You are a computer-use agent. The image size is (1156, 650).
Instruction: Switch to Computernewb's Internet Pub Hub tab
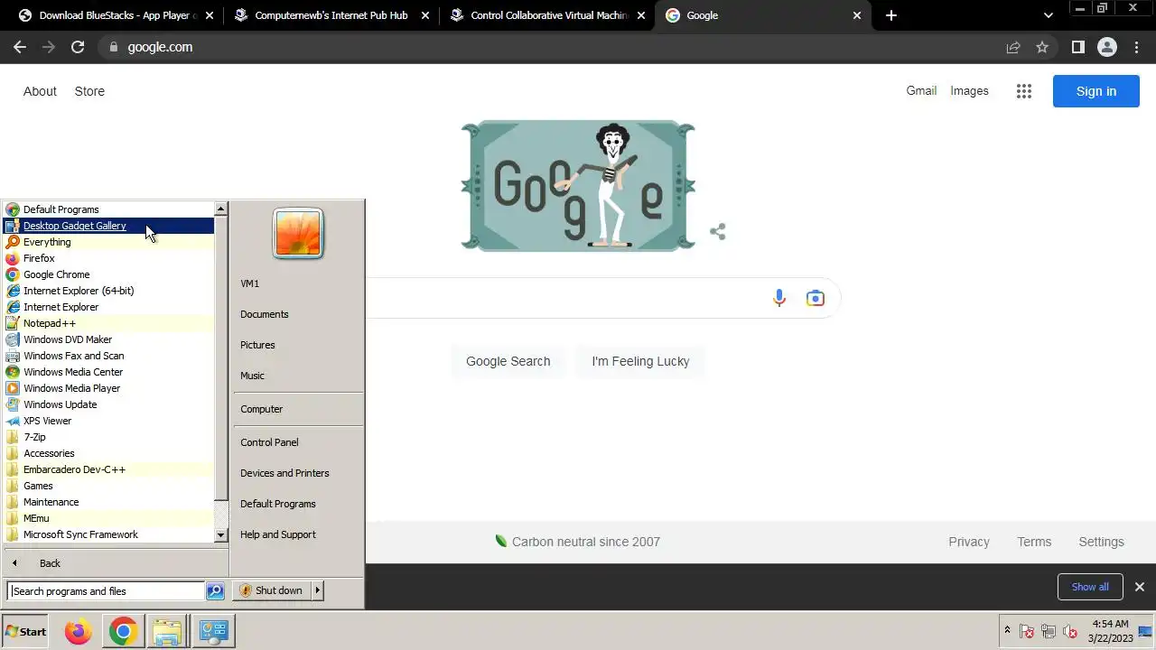[x=331, y=15]
